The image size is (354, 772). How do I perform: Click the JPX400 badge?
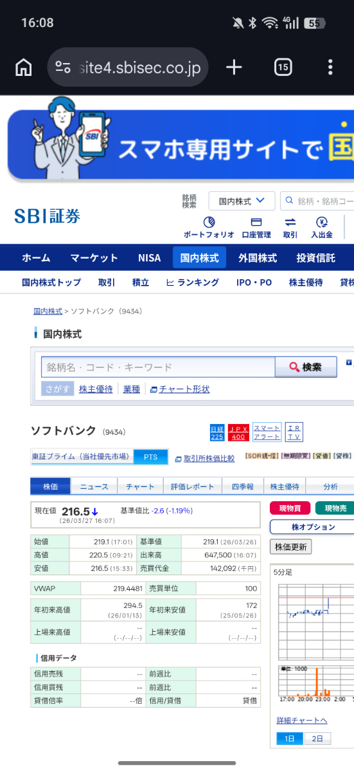238,432
